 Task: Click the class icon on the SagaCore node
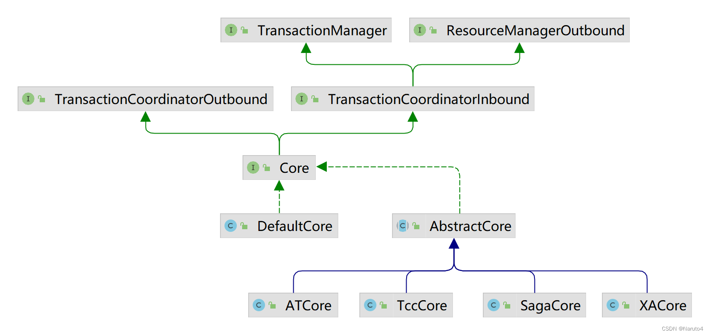[x=493, y=305]
